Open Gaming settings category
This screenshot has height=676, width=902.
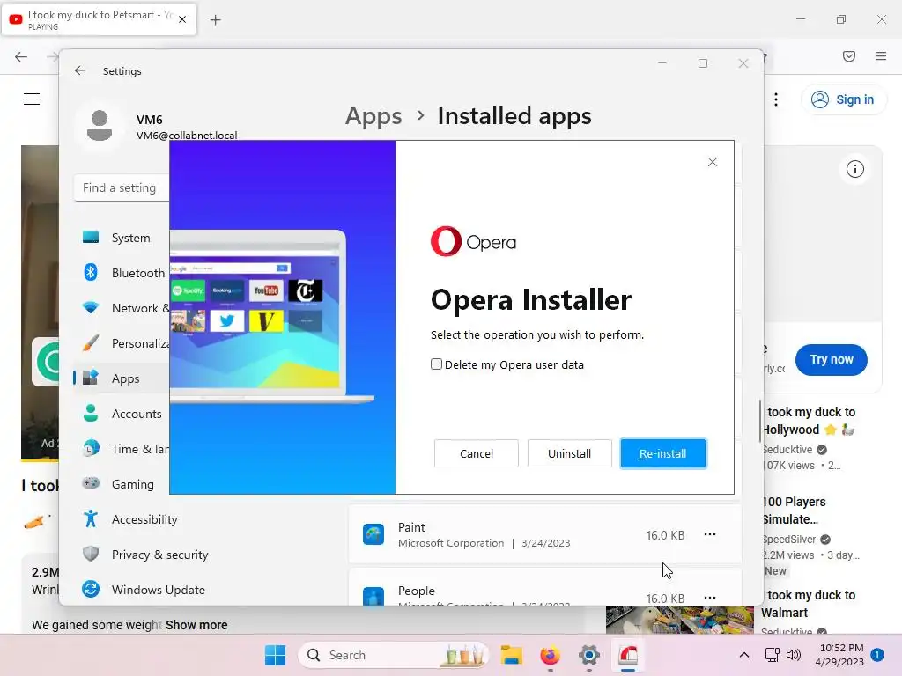(x=122, y=484)
